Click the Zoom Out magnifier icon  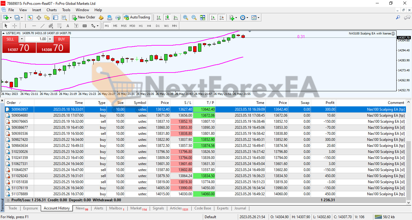[x=194, y=18]
